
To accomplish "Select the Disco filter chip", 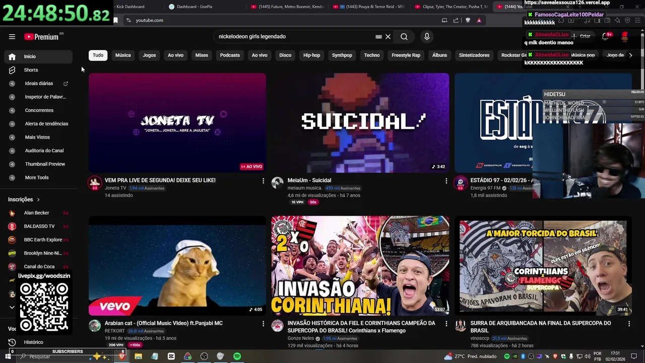I will pyautogui.click(x=285, y=55).
